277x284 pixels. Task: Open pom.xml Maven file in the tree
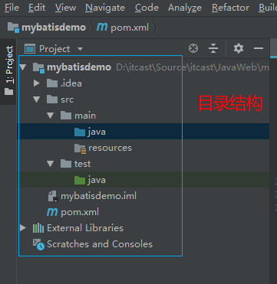point(73,212)
